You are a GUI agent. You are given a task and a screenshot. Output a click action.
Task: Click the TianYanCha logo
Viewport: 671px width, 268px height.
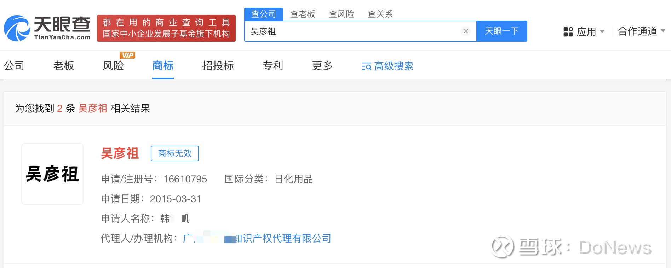click(x=47, y=28)
